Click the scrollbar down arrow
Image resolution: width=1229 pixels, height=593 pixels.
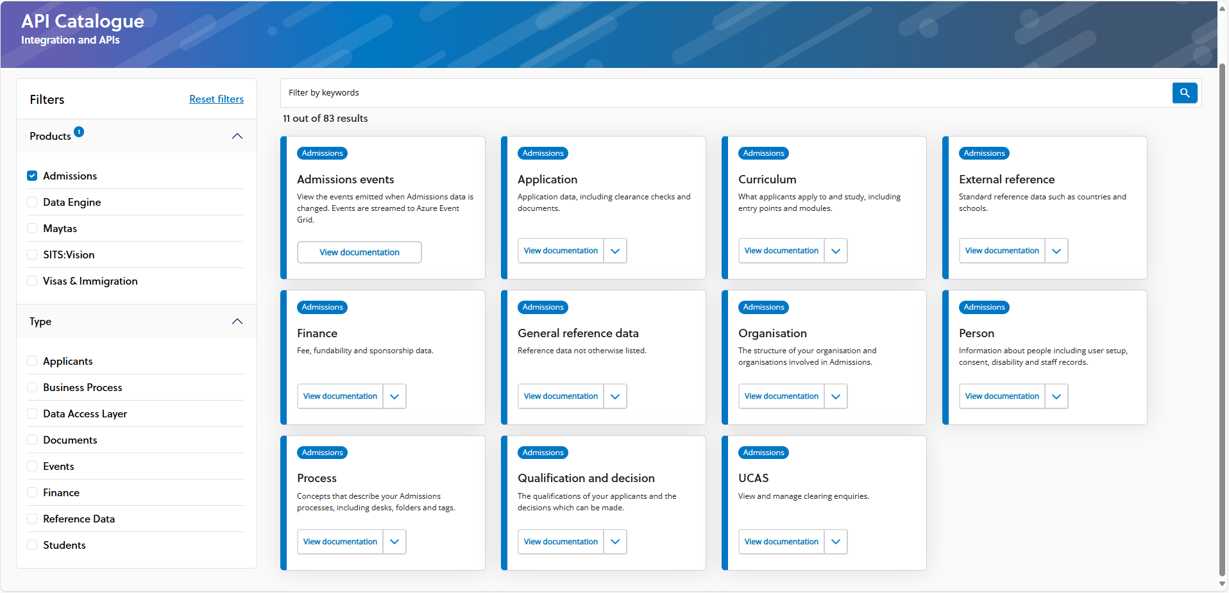[x=1222, y=584]
